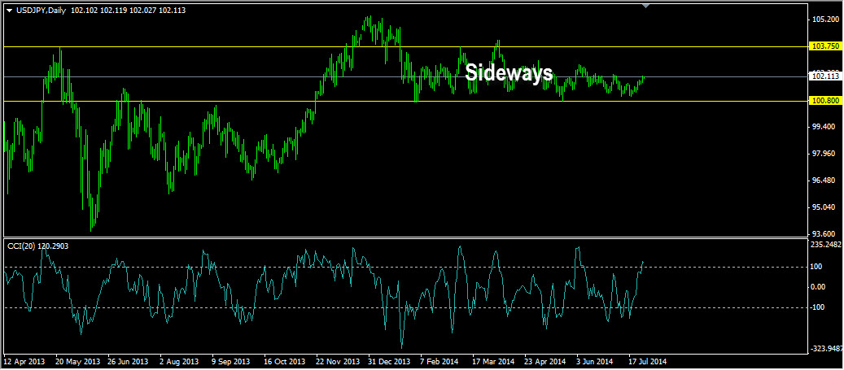Click the 99.400 price scale value

click(824, 127)
